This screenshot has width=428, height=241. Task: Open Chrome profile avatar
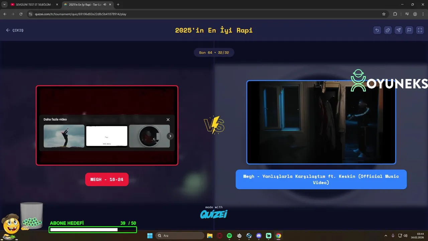415,14
